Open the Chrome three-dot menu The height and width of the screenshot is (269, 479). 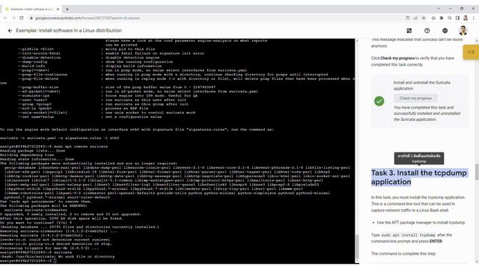click(474, 18)
